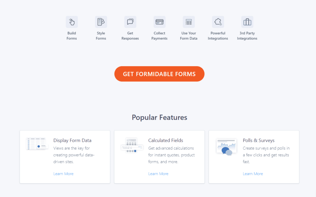This screenshot has width=316, height=197.
Task: Click the 3rd Party Integrations briefcase icon
Action: (x=247, y=22)
